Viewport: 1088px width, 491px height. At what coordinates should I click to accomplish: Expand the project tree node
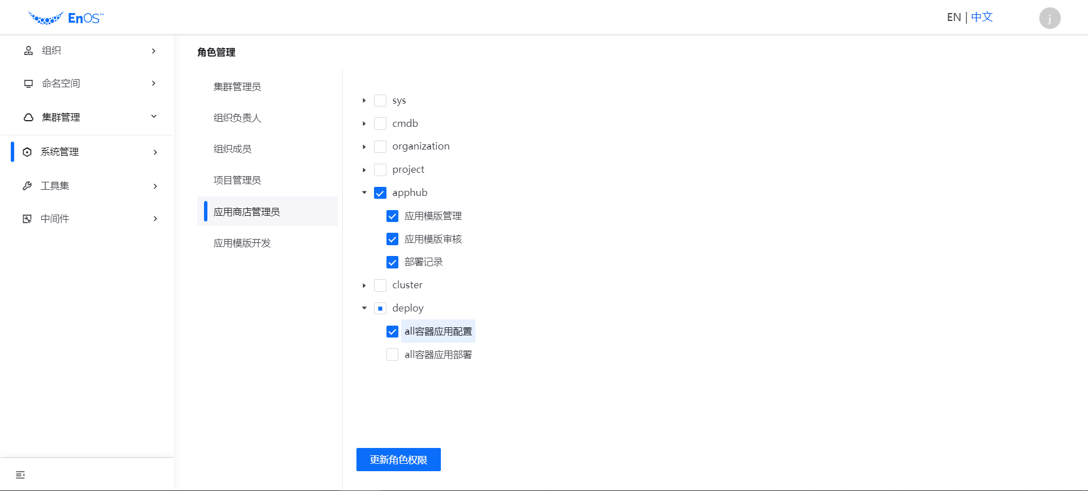pyautogui.click(x=364, y=170)
